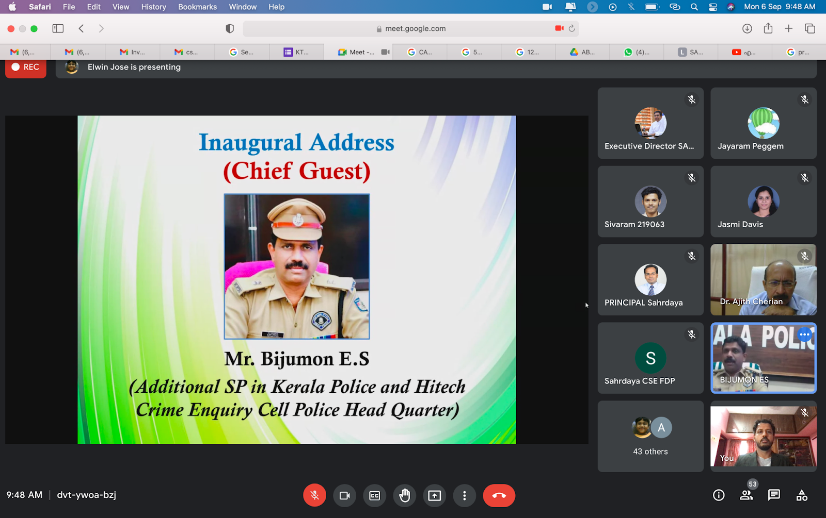
Task: Show Safari tab overview
Action: (810, 28)
